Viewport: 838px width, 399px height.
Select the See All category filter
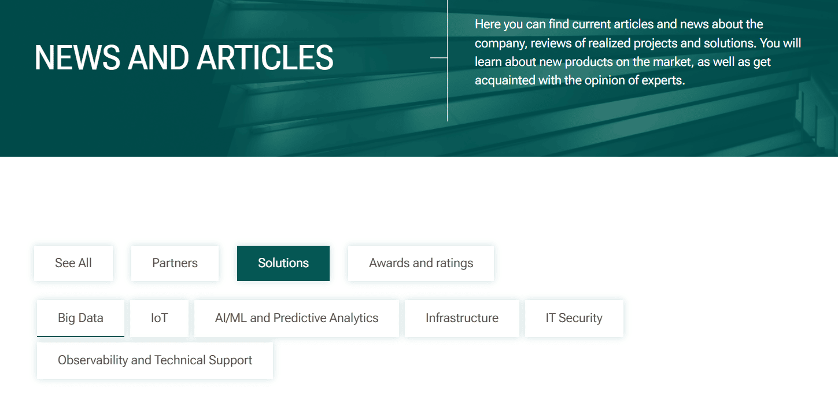coord(73,263)
